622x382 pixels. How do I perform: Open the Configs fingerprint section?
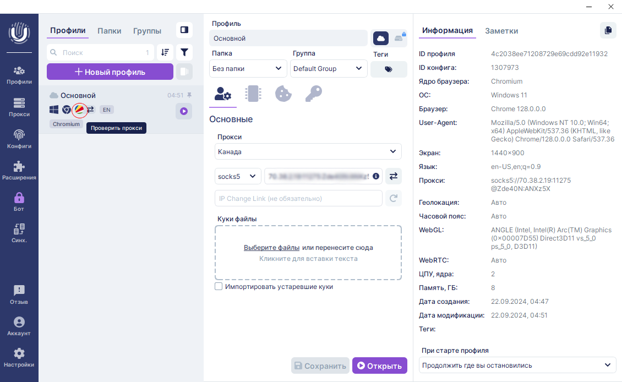(19, 139)
